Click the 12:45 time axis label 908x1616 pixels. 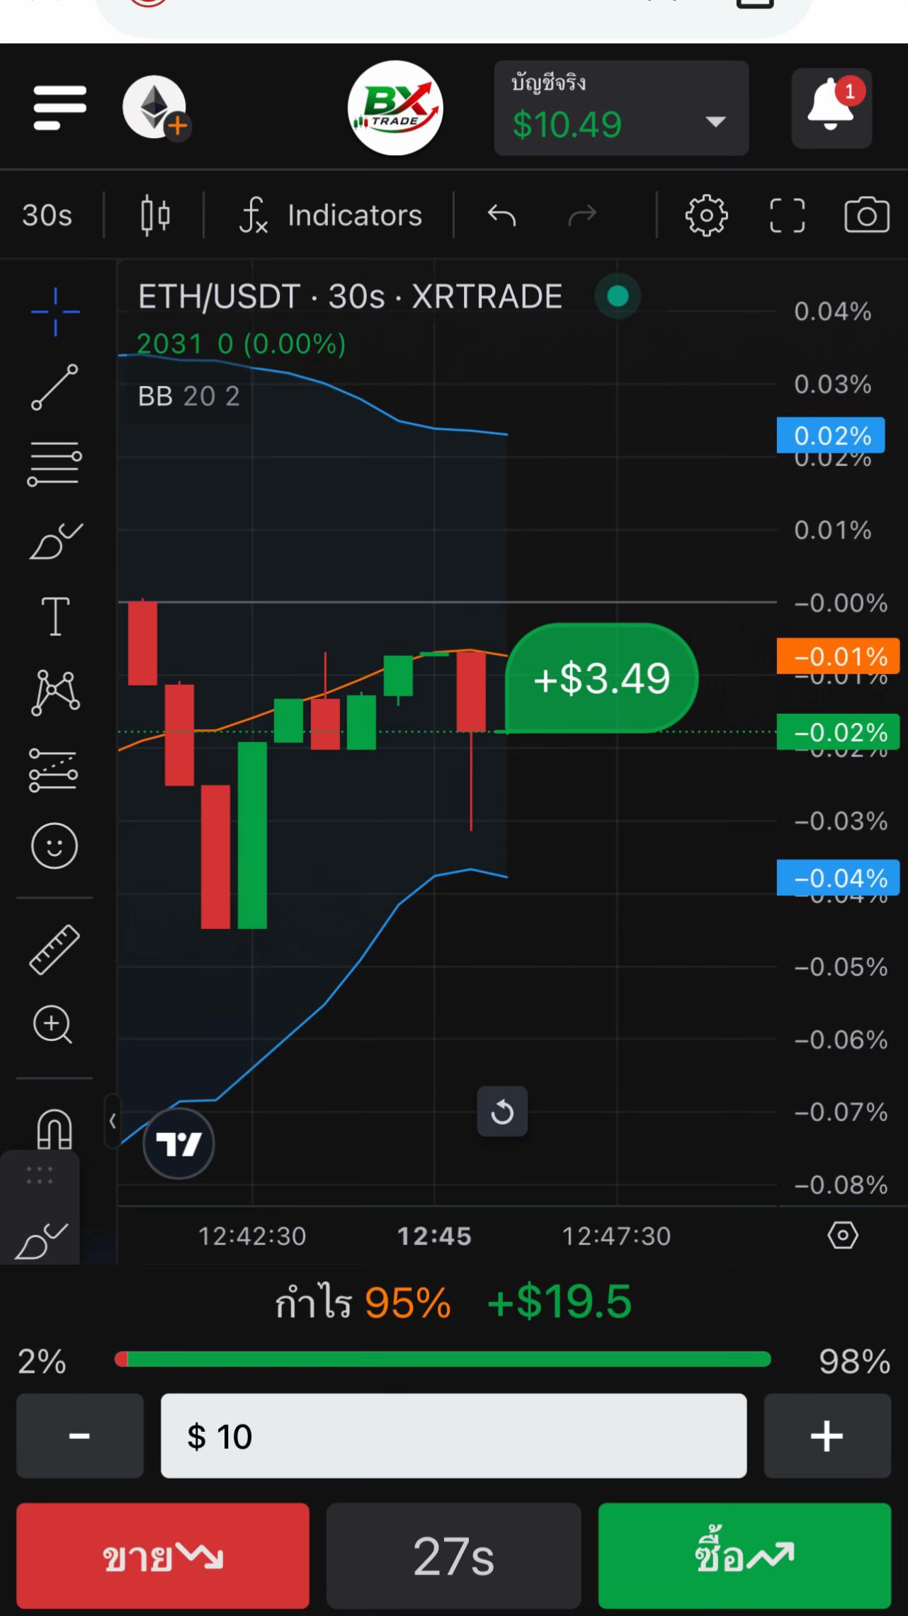[434, 1236]
